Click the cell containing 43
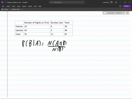Viewport: 132px width, 99px height. 37,30
